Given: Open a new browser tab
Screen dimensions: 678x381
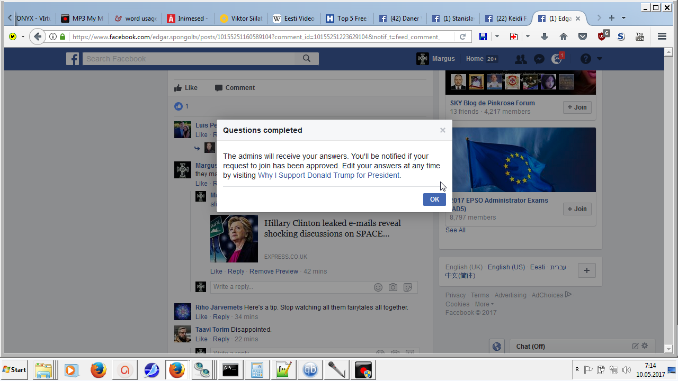Looking at the screenshot, I should point(612,18).
